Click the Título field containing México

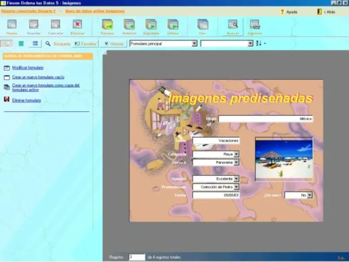point(266,119)
